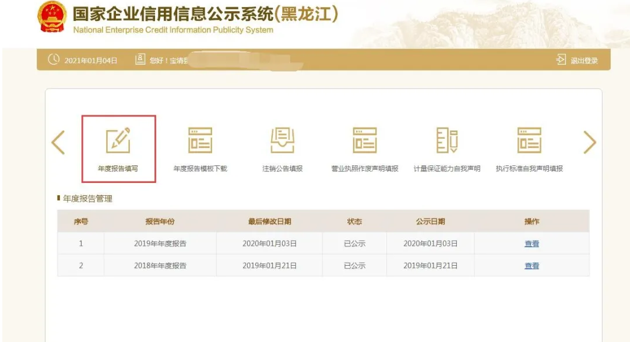
Task: Click the 已公示 status in row 2
Action: (355, 266)
